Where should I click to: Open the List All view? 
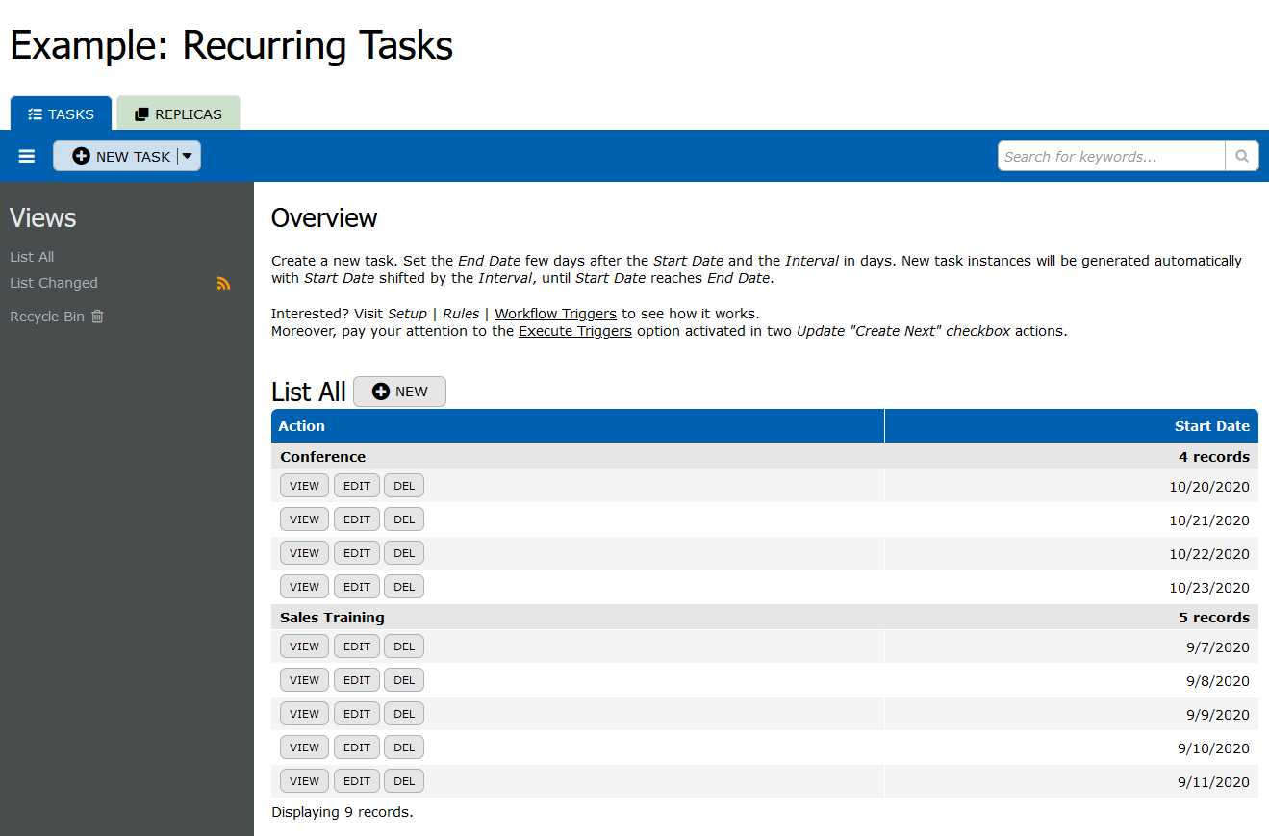(32, 257)
